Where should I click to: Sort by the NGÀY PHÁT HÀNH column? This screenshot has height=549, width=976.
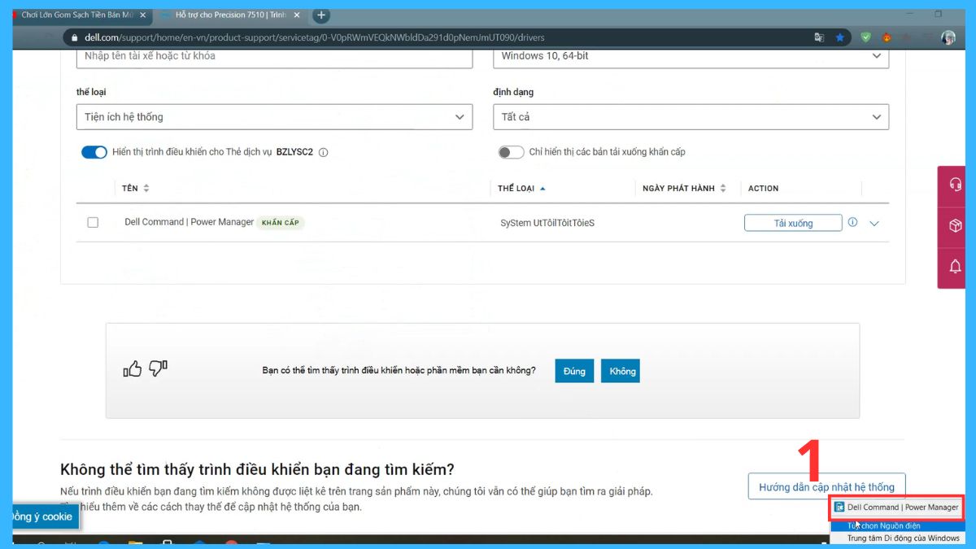point(684,188)
